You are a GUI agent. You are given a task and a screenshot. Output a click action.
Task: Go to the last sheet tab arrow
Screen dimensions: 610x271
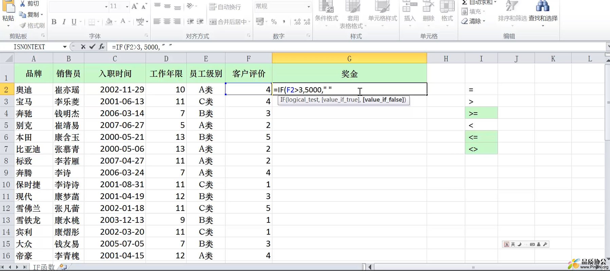coord(24,267)
